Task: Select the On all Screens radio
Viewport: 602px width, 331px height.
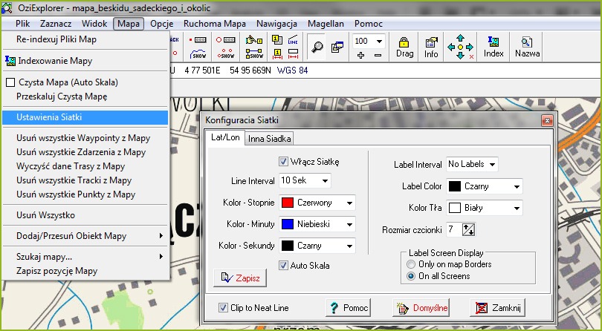Action: coord(411,276)
